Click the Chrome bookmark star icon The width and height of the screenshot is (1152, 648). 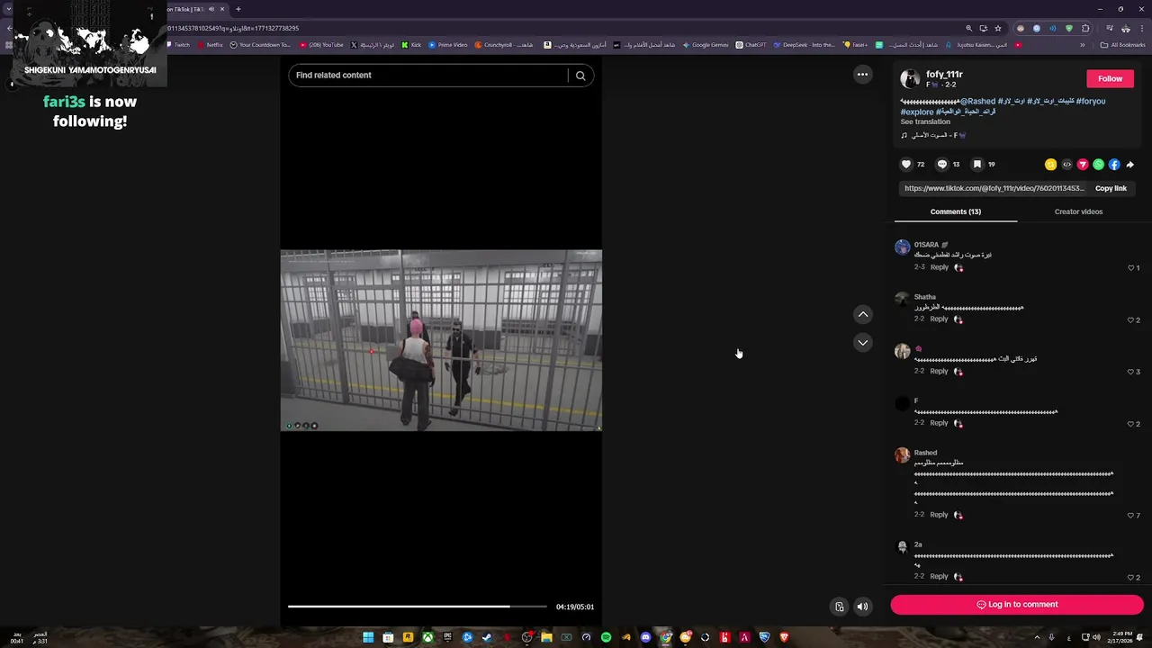[998, 28]
